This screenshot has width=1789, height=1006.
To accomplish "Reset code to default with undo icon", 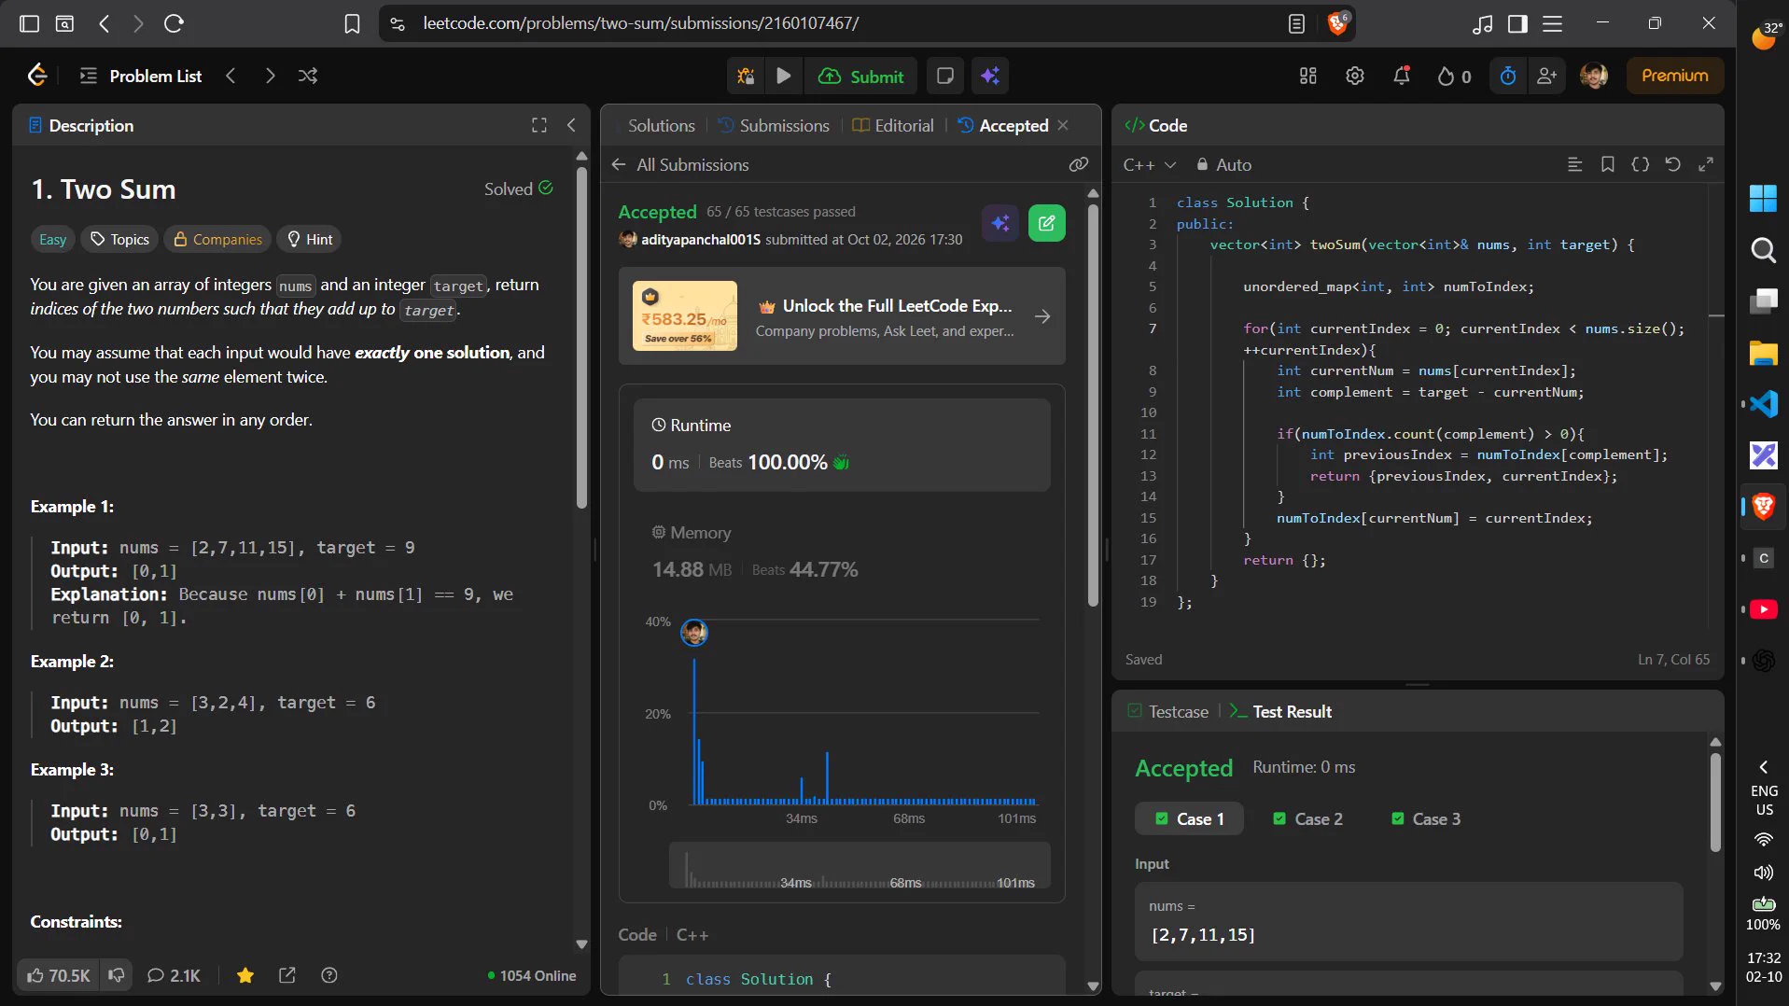I will [x=1672, y=164].
